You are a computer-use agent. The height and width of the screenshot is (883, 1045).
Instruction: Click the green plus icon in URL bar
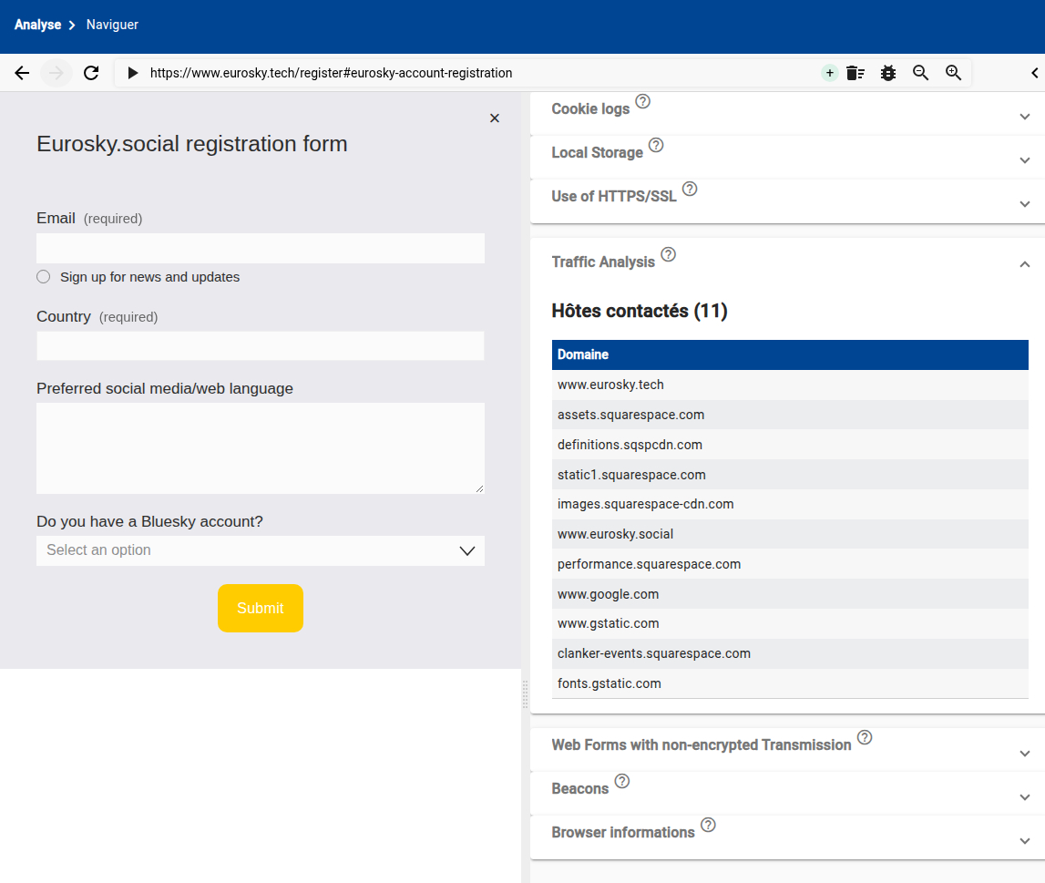[829, 73]
